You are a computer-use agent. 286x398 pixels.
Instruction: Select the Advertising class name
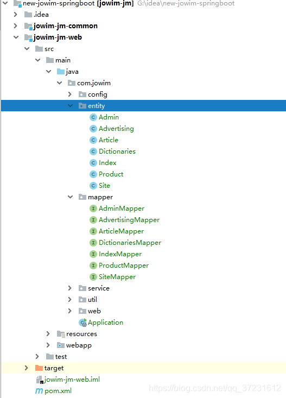coord(116,129)
